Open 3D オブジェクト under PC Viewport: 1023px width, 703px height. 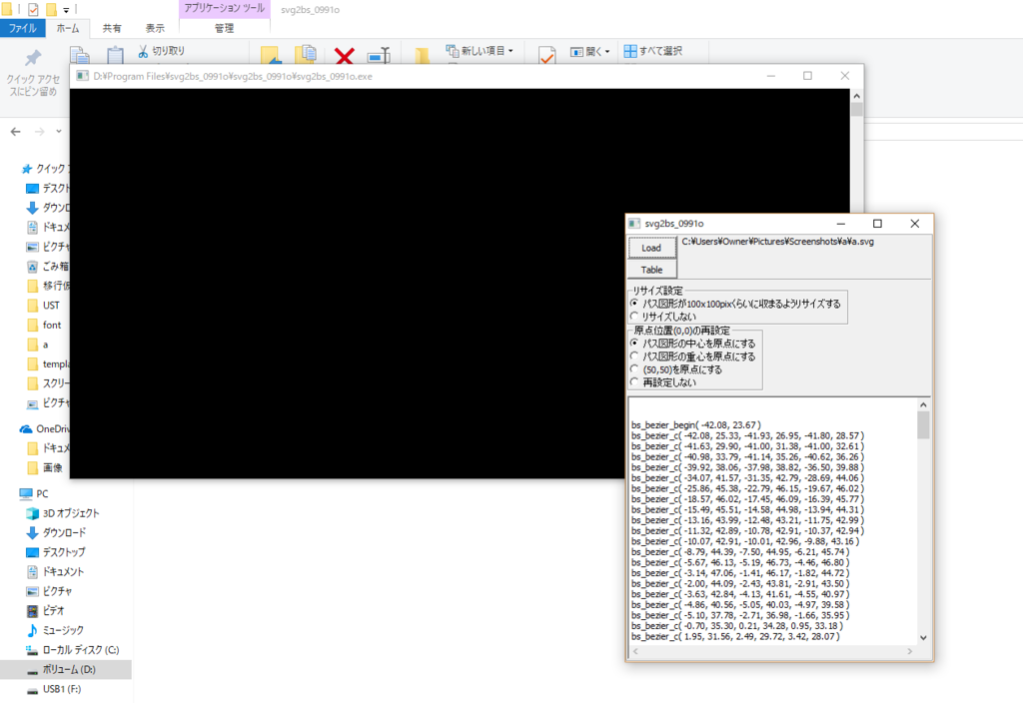(x=63, y=513)
